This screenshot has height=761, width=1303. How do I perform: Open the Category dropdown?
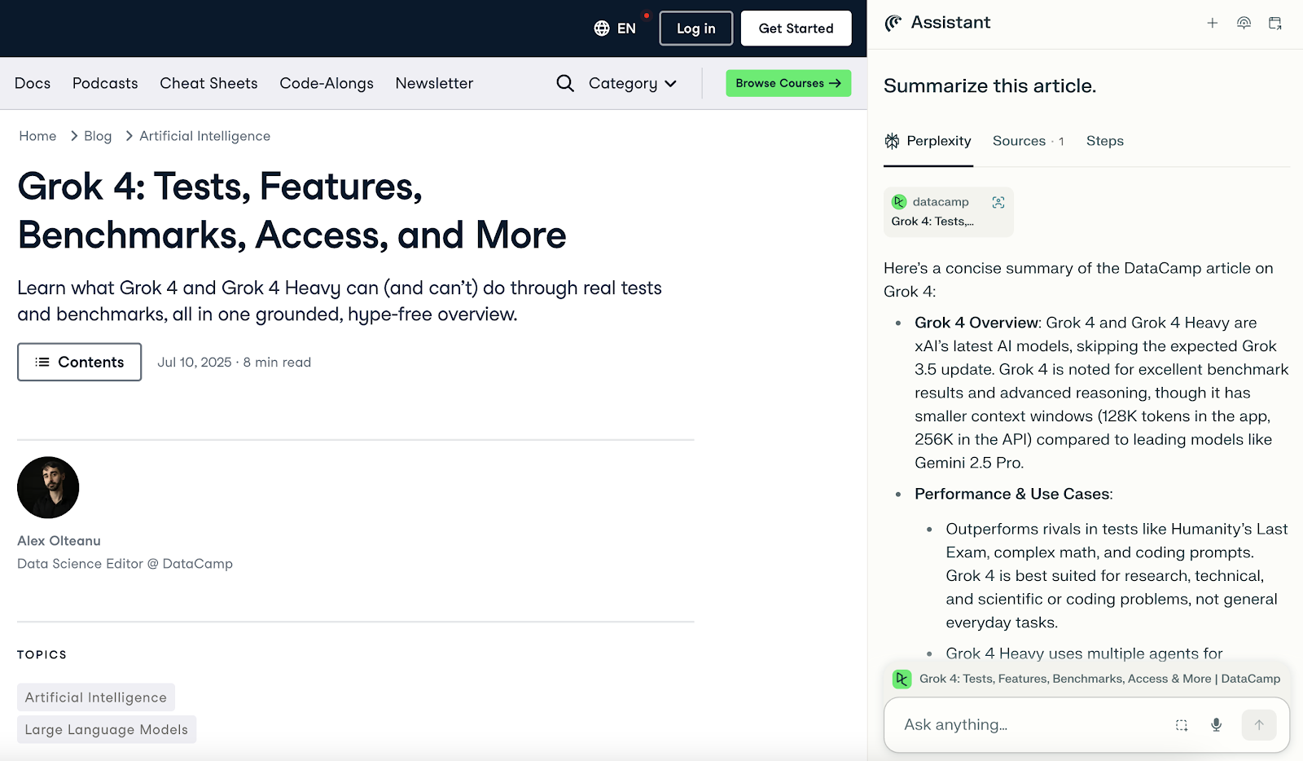pyautogui.click(x=632, y=83)
